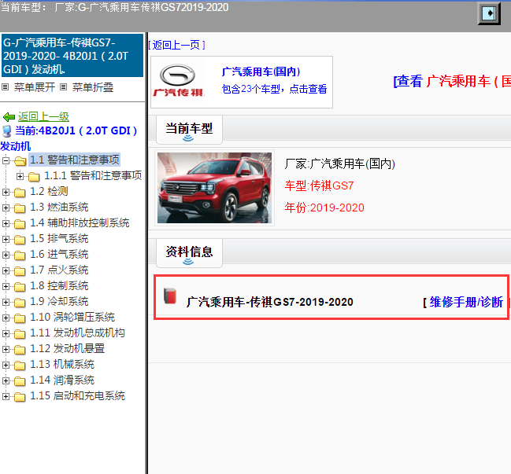Click the 年份:2019-2020 text

coord(324,208)
